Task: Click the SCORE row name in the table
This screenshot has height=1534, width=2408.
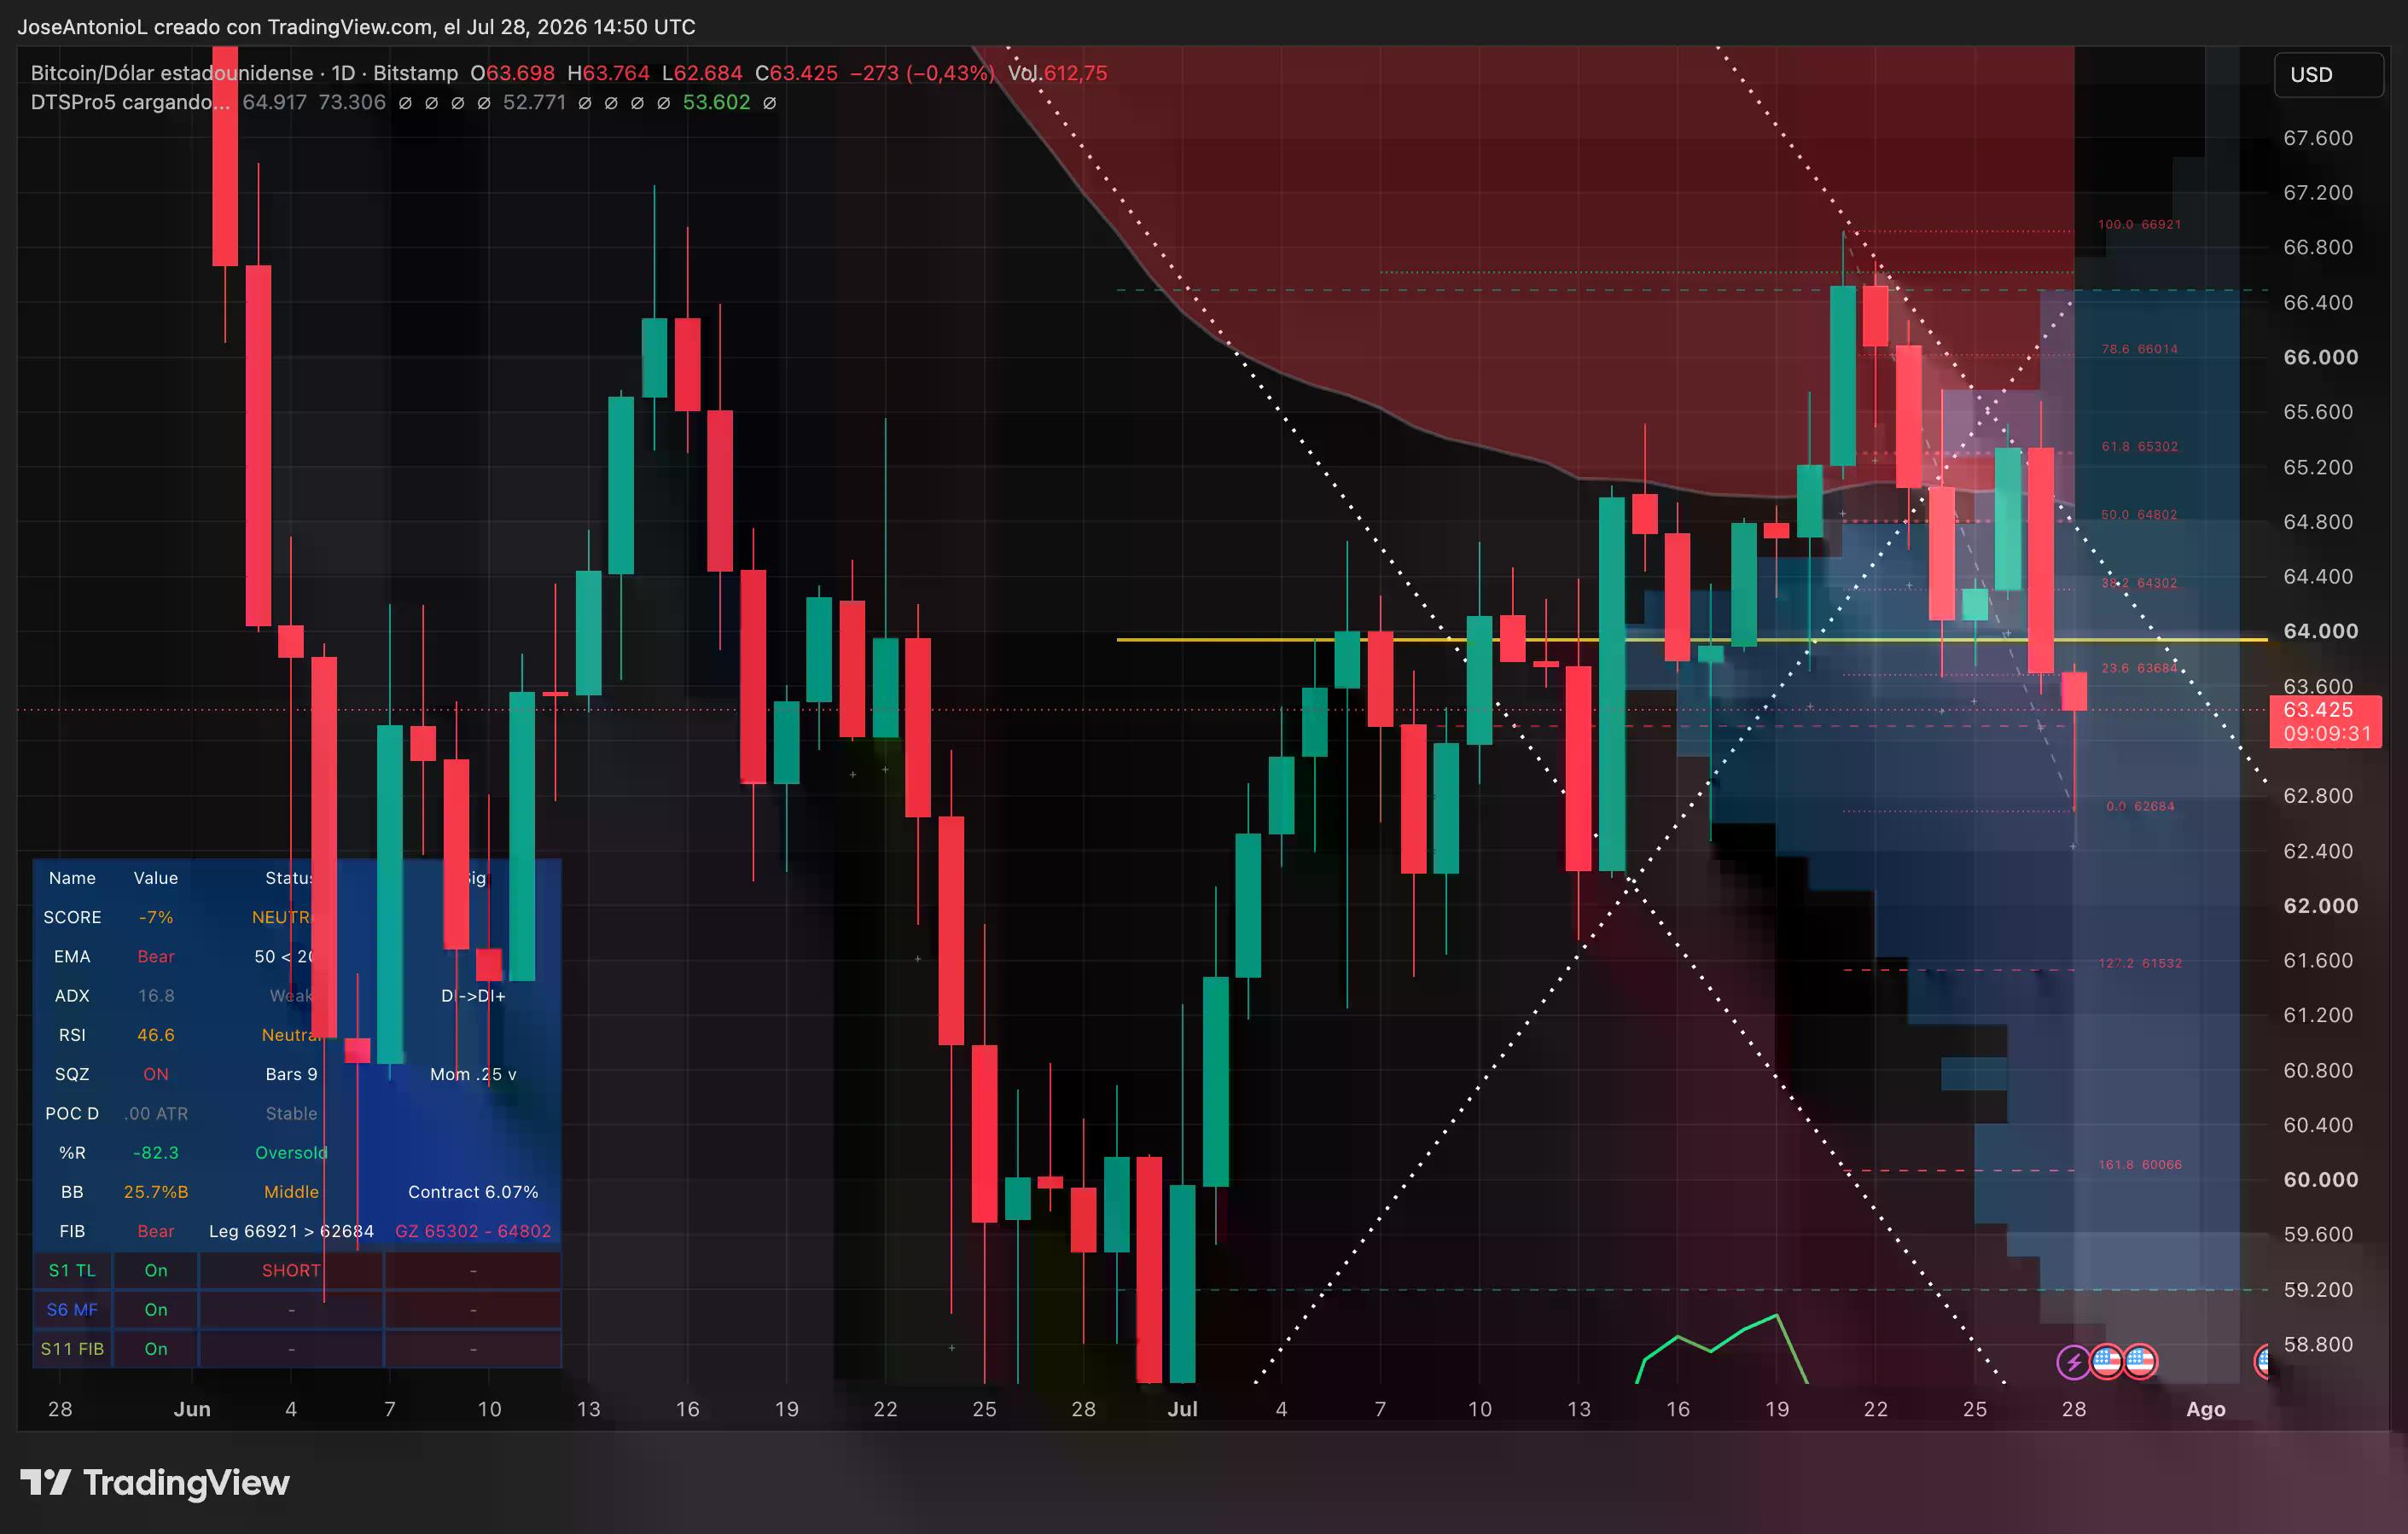Action: click(x=72, y=917)
